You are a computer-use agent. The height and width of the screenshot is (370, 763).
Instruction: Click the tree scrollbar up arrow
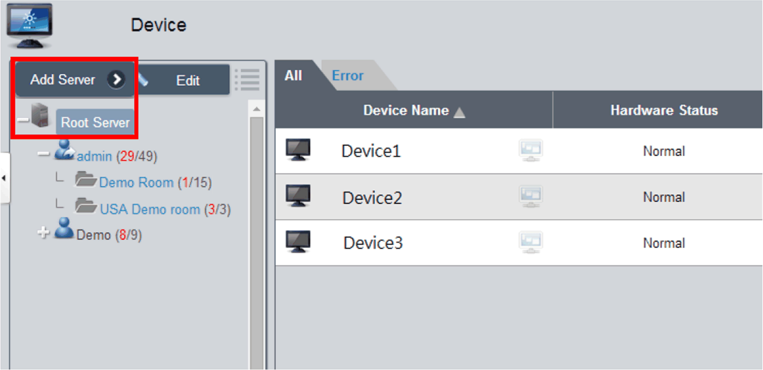coord(256,109)
